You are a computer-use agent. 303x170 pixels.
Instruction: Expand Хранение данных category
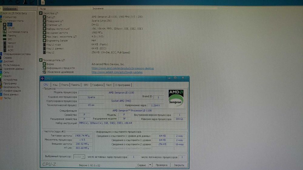point(14,69)
